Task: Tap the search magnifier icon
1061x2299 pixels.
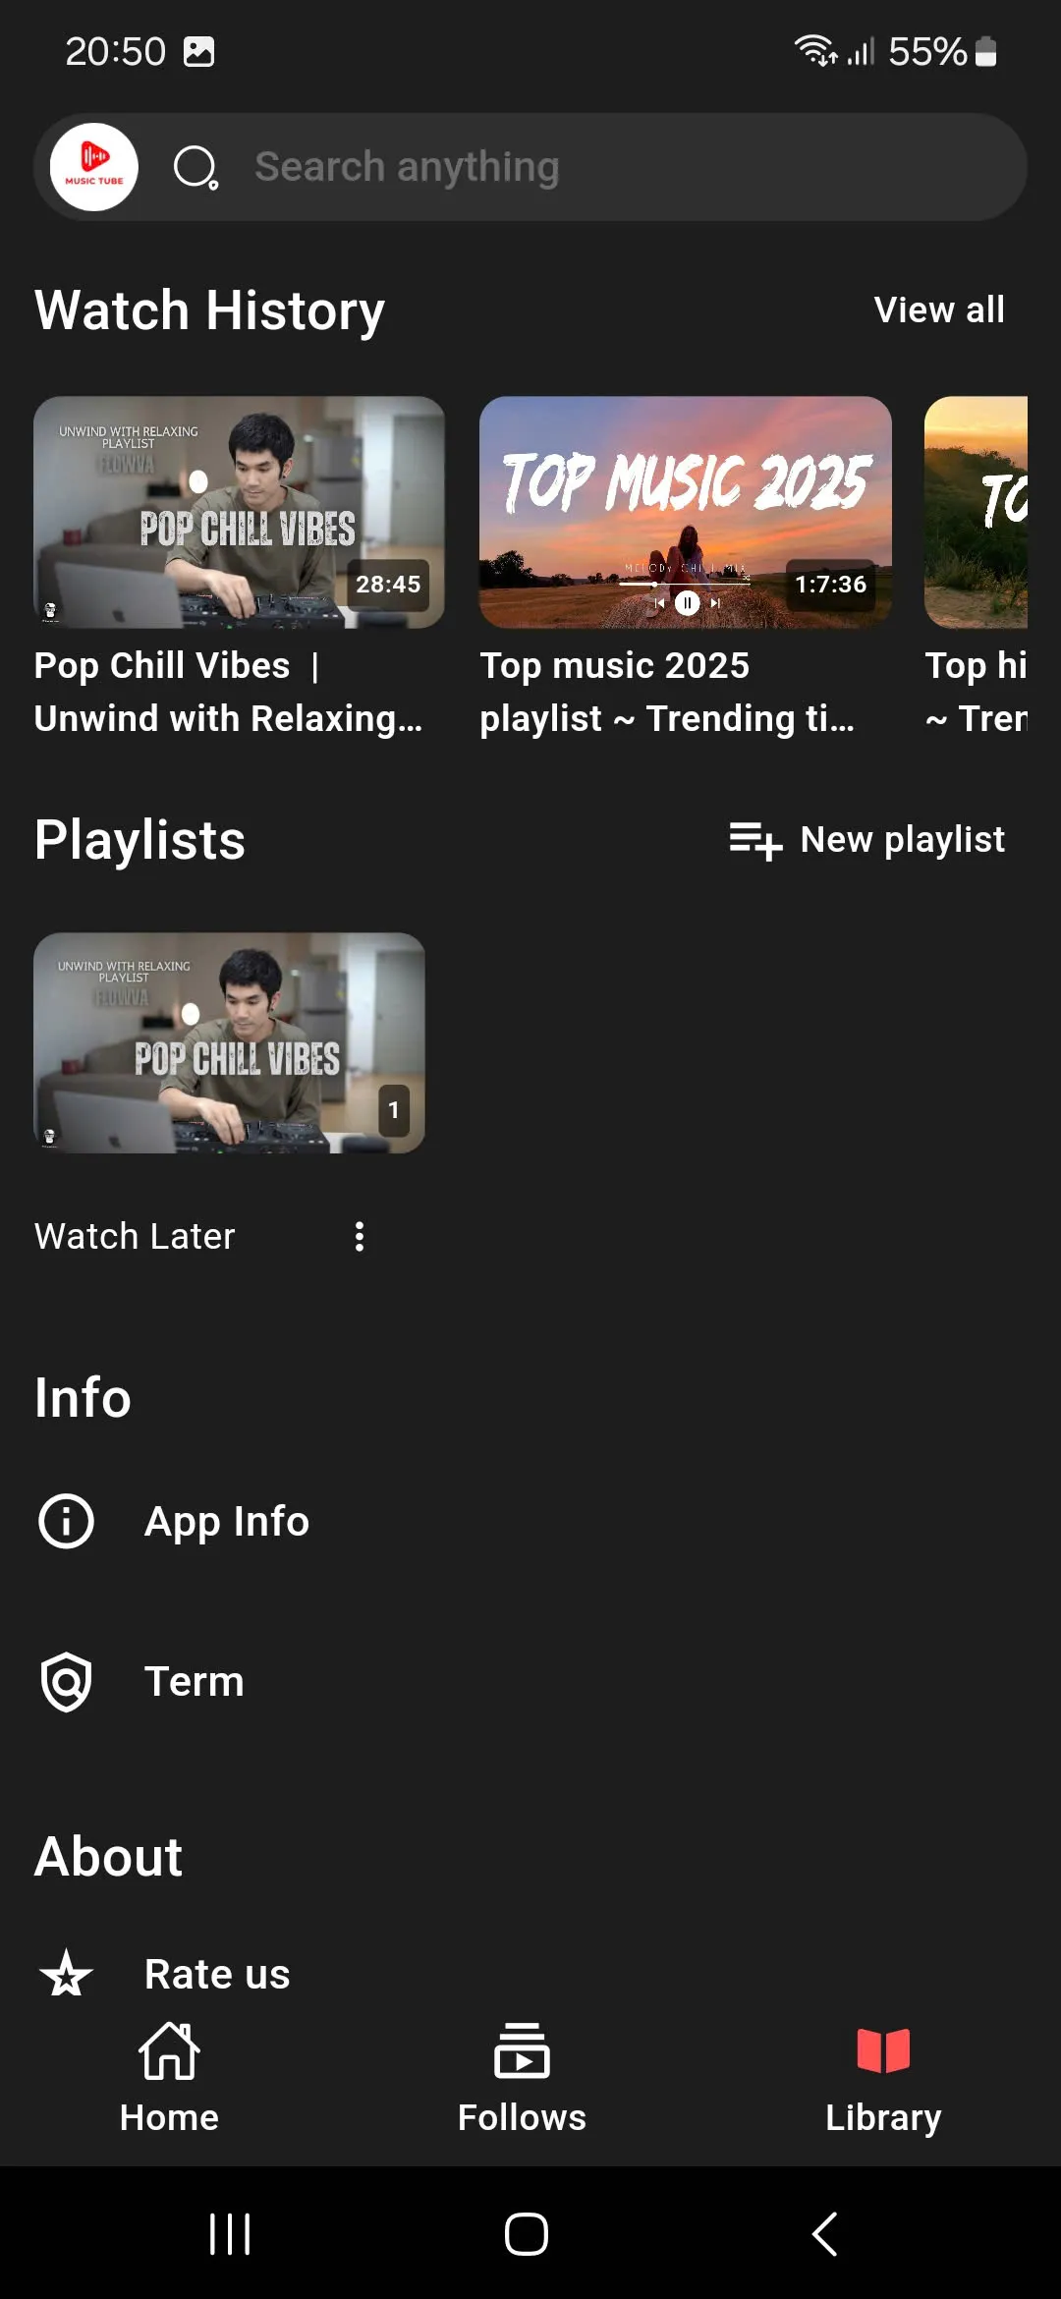Action: coord(195,167)
